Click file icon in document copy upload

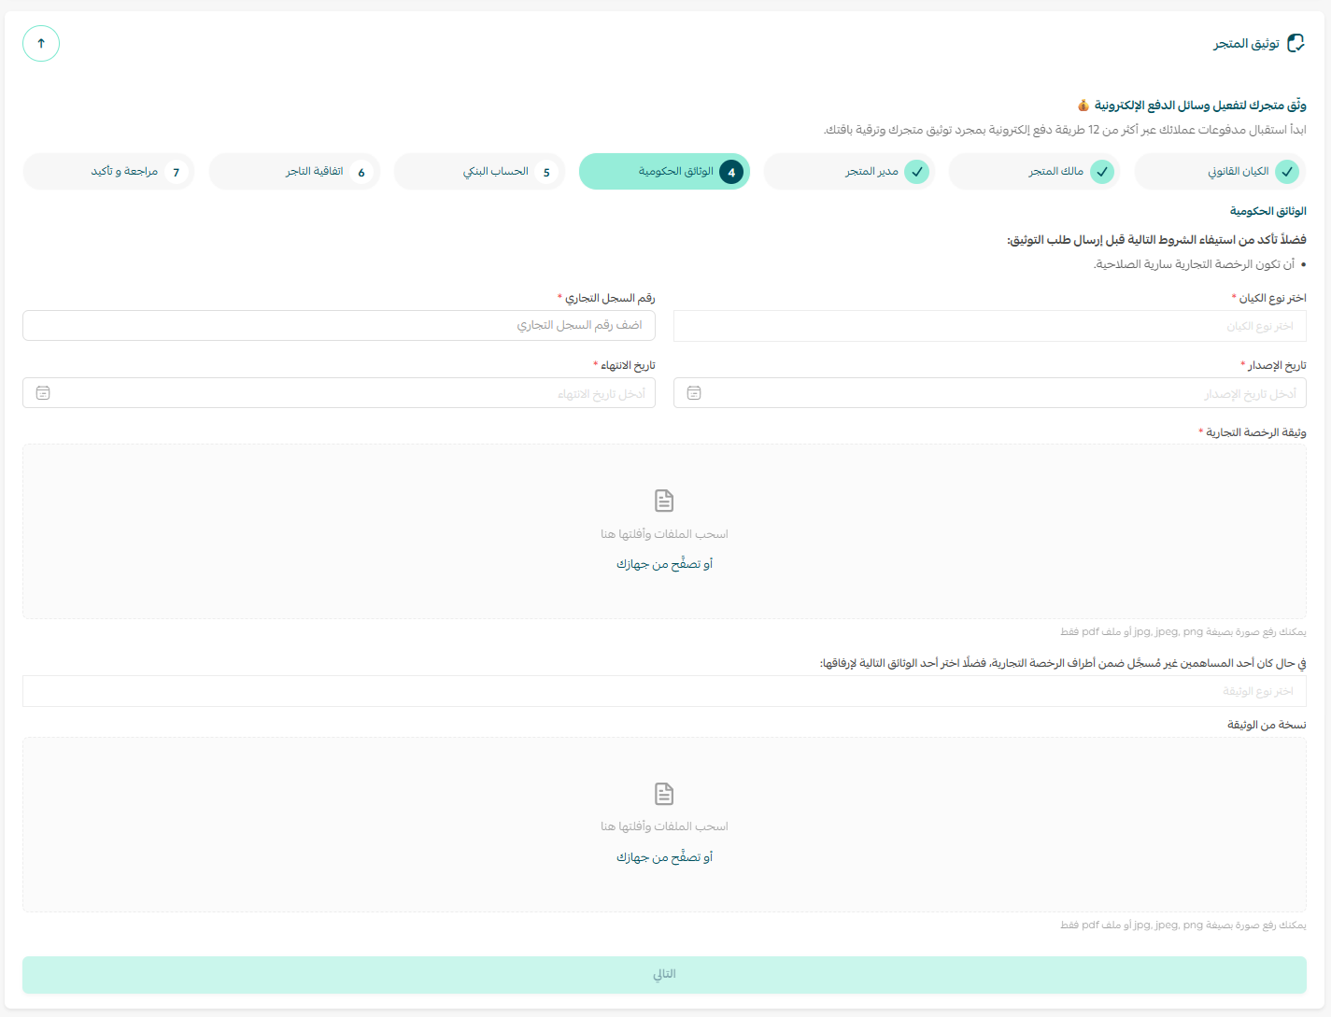(664, 794)
